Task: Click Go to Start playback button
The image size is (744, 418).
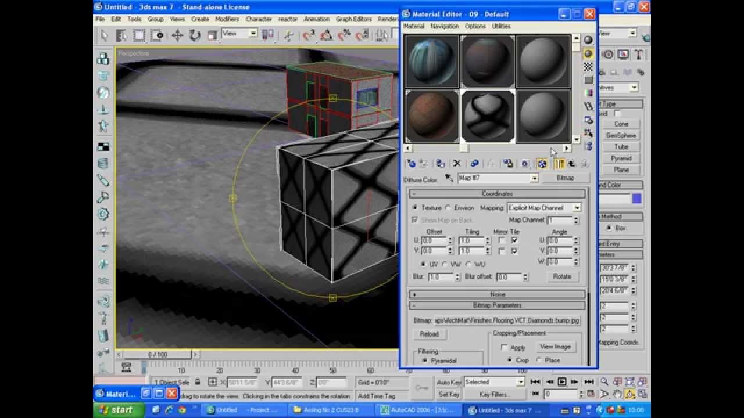Action: 535,381
